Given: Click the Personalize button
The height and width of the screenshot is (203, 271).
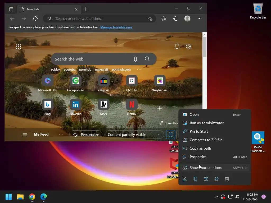Looking at the screenshot, I should tap(86, 135).
